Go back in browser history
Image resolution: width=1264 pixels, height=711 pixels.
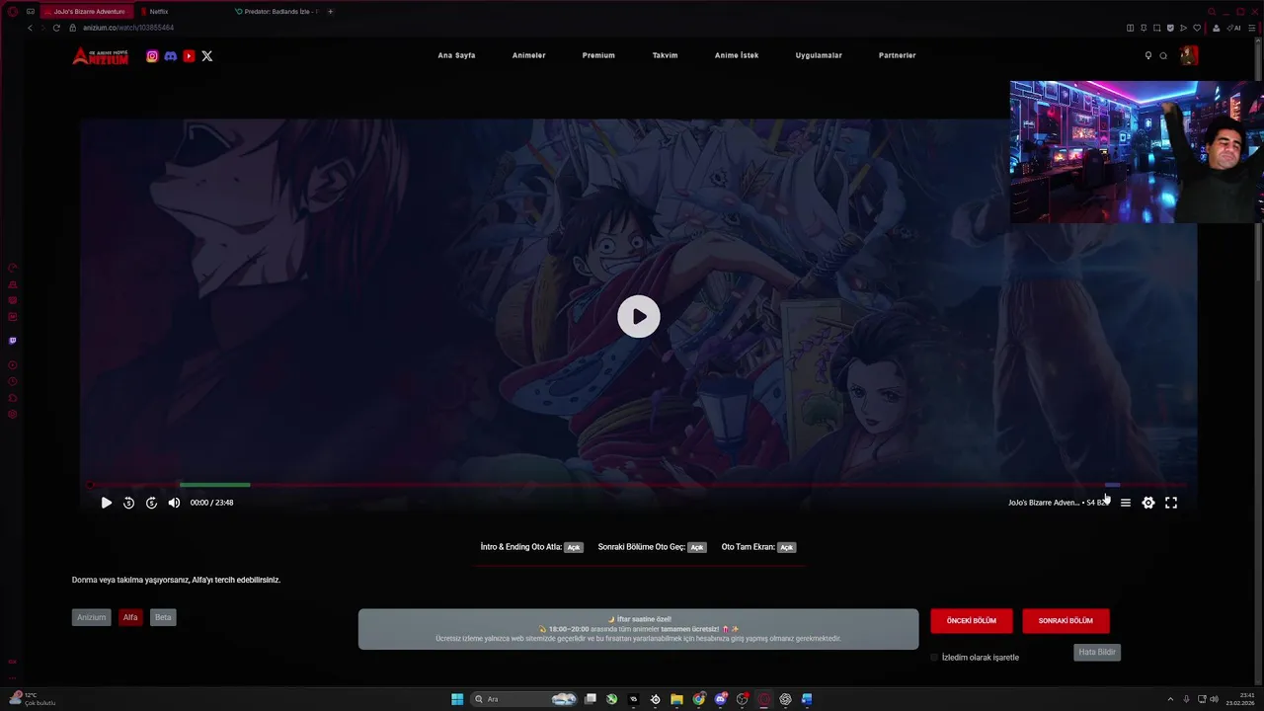click(30, 28)
